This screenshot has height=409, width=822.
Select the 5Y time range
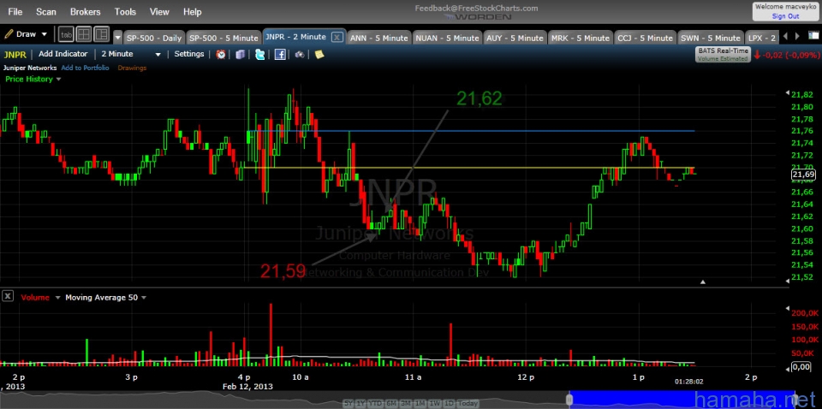(348, 403)
